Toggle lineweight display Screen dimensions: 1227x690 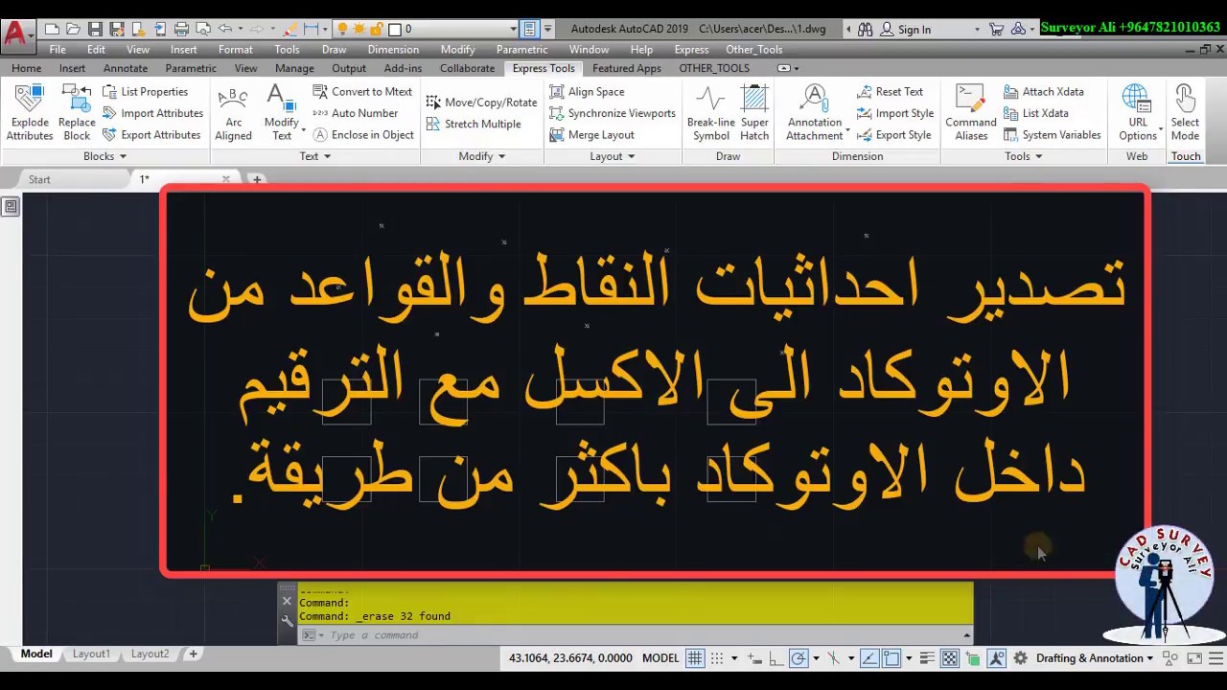(927, 658)
